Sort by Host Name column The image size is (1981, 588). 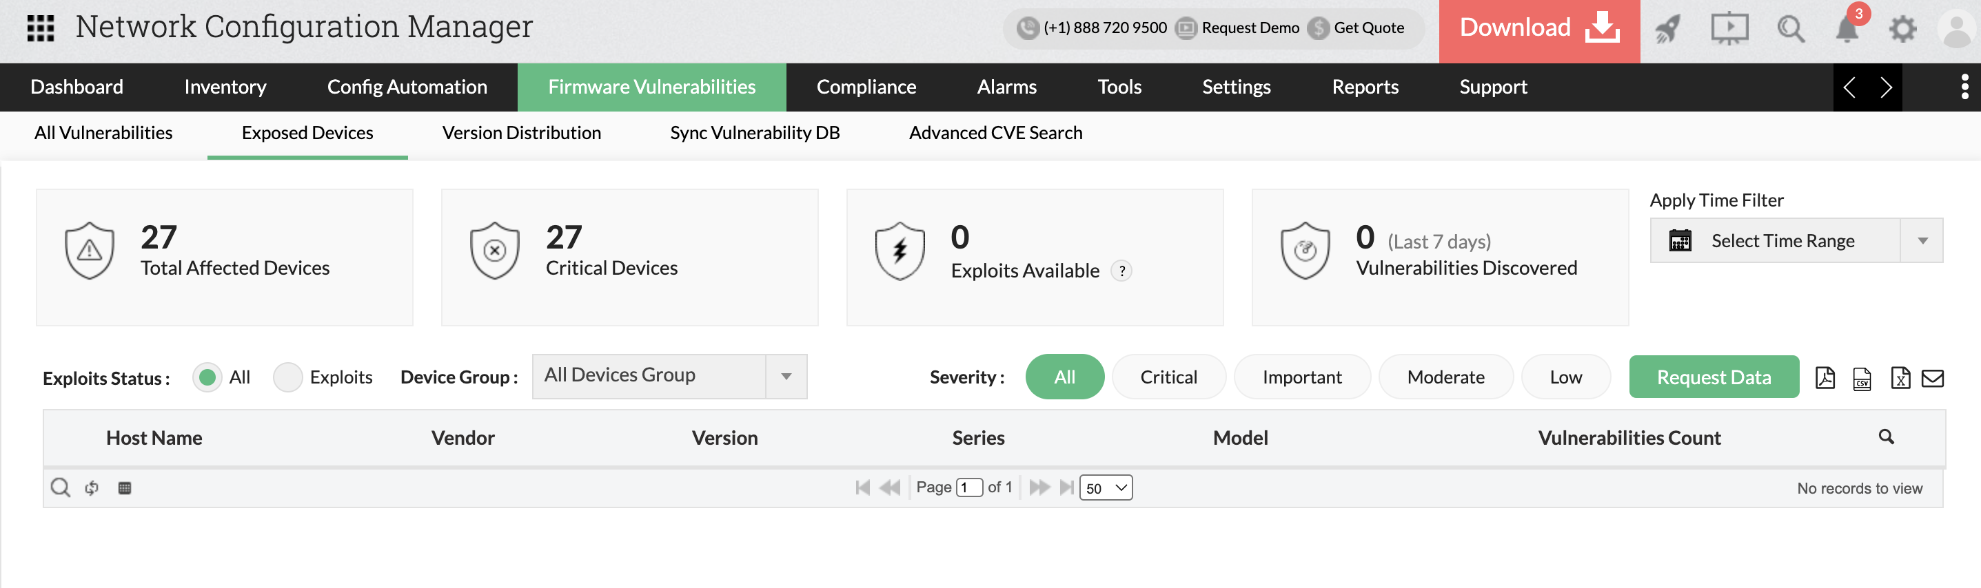(x=154, y=438)
